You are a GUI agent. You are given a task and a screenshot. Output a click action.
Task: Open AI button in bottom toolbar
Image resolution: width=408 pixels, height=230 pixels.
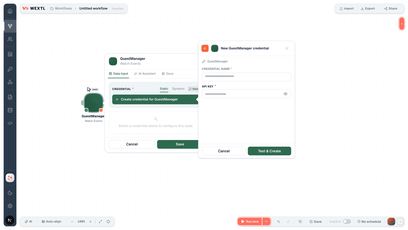point(28,221)
